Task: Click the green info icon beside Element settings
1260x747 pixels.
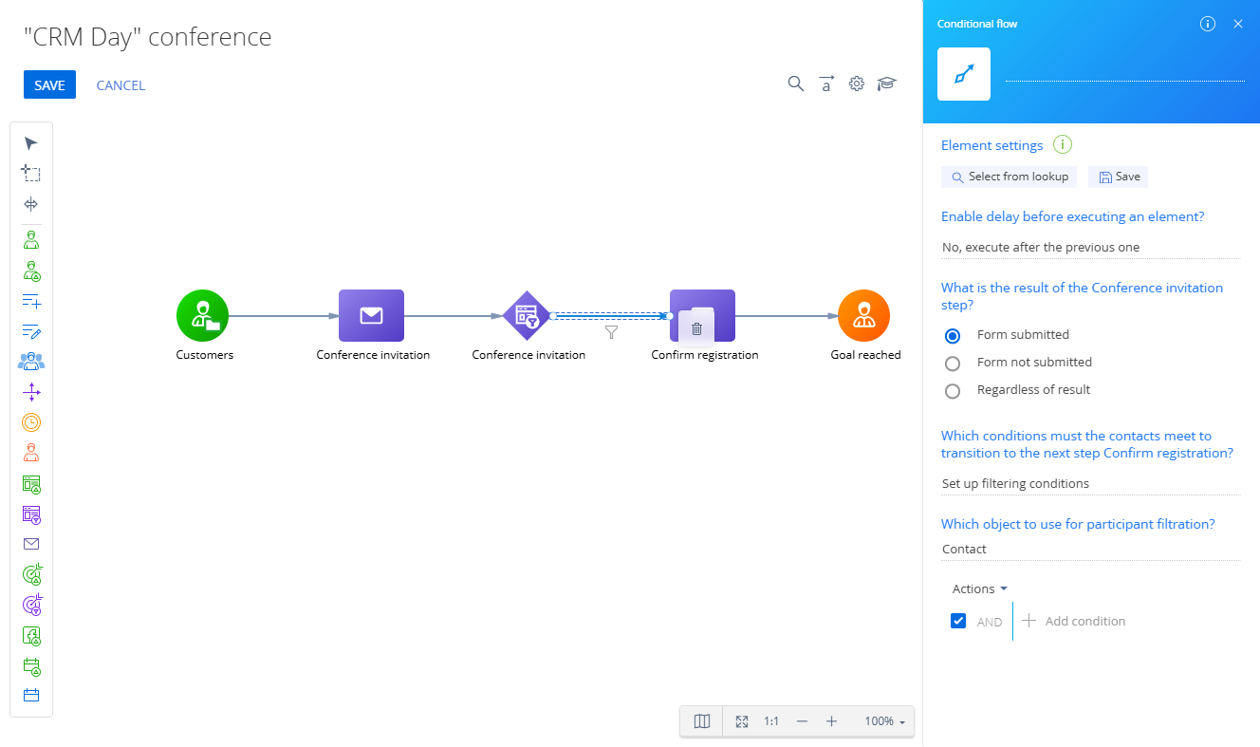Action: 1063,145
